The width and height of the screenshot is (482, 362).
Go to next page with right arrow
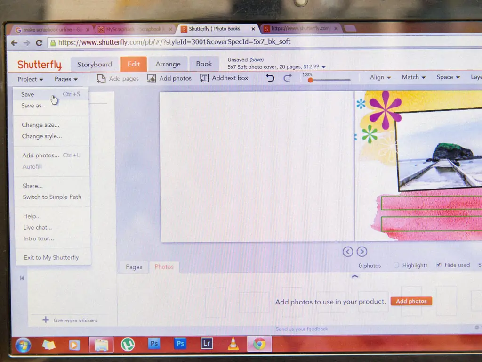coord(362,252)
